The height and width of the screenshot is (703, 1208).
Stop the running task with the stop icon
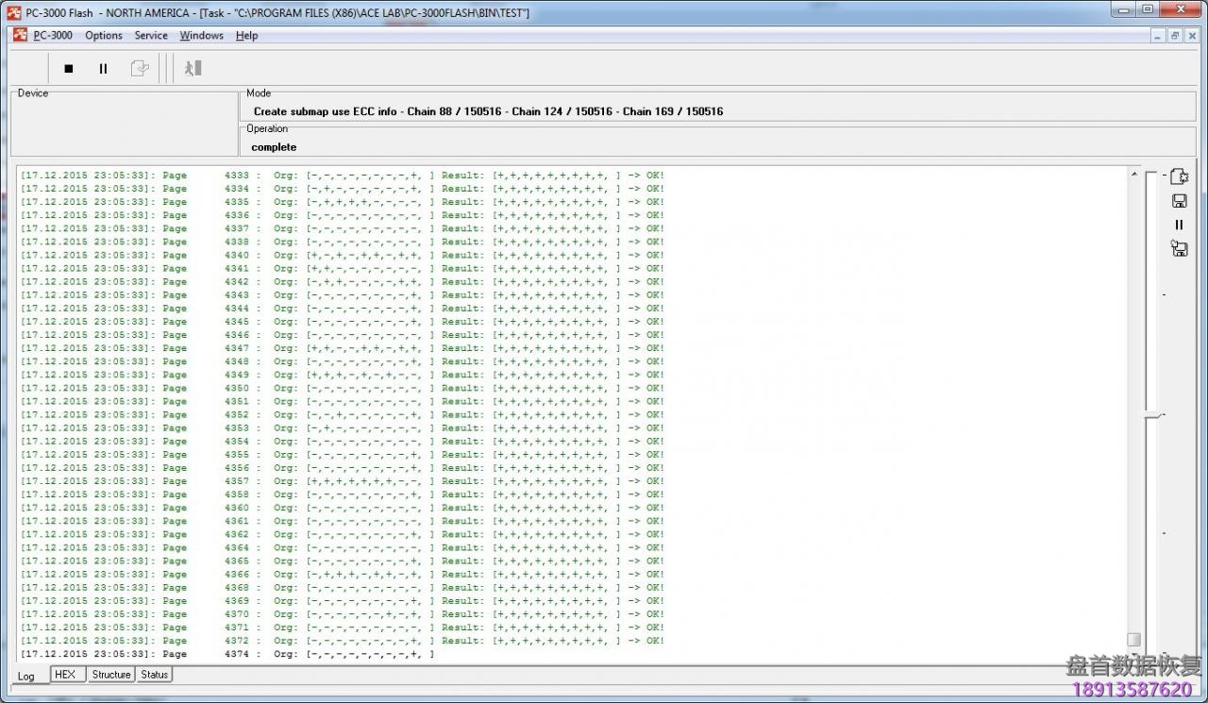coord(68,69)
